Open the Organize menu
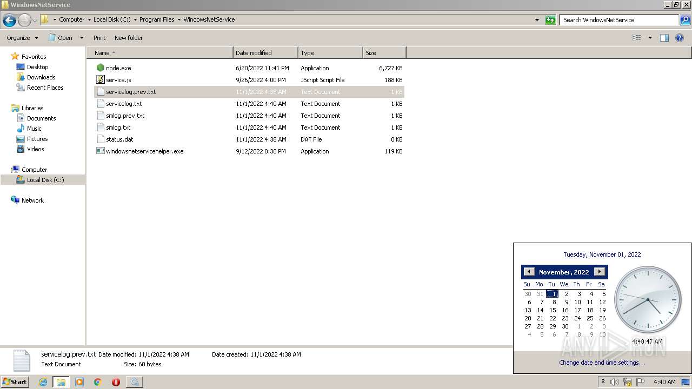This screenshot has width=692, height=389. (22, 38)
